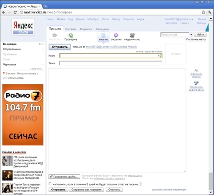Click the page vertical scrollbar down arrow
This screenshot has width=214, height=195.
tap(211, 192)
